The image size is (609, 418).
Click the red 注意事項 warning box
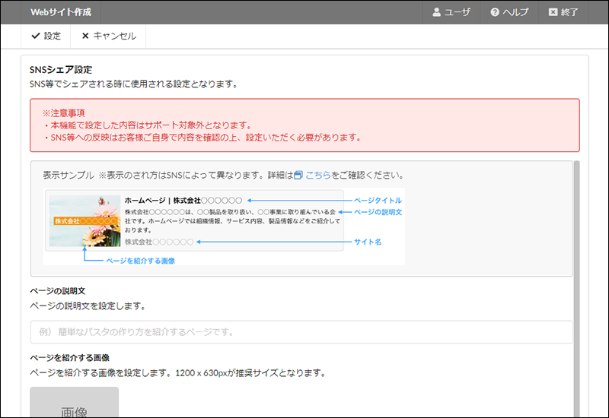[x=304, y=125]
